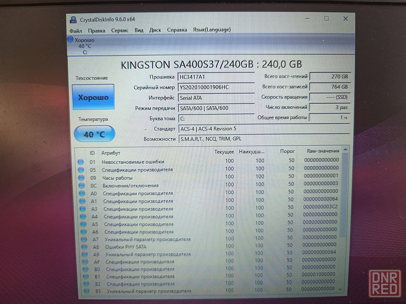Click the Порог column header
The image size is (406, 304).
coord(287,151)
